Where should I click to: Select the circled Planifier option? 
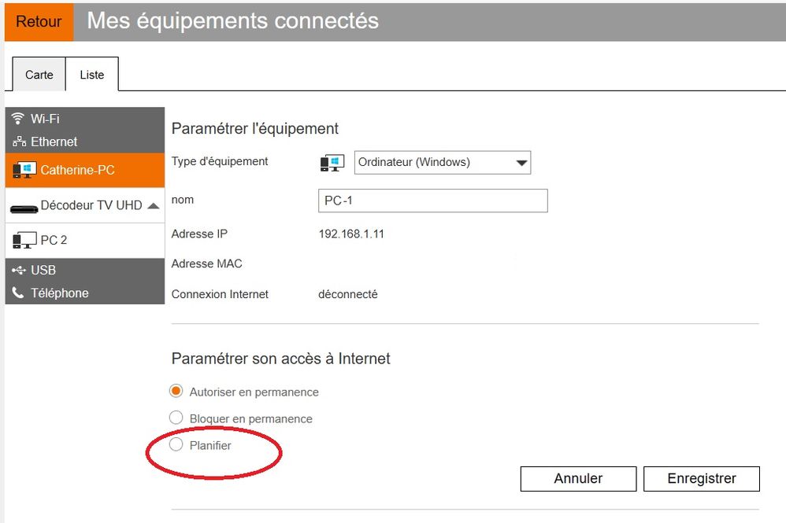pyautogui.click(x=176, y=444)
